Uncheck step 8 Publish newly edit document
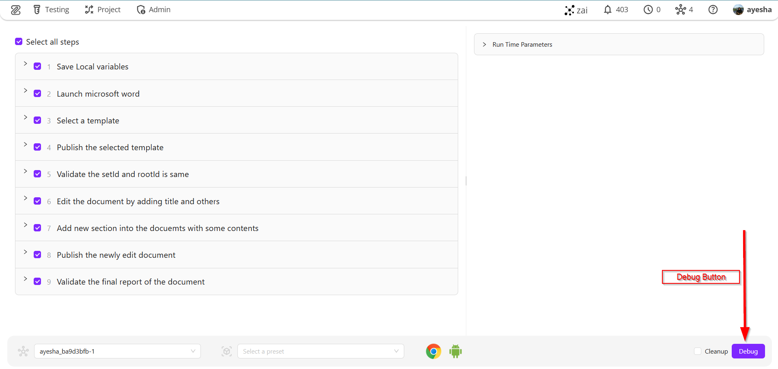Screen dimensions: 778x369 37,255
